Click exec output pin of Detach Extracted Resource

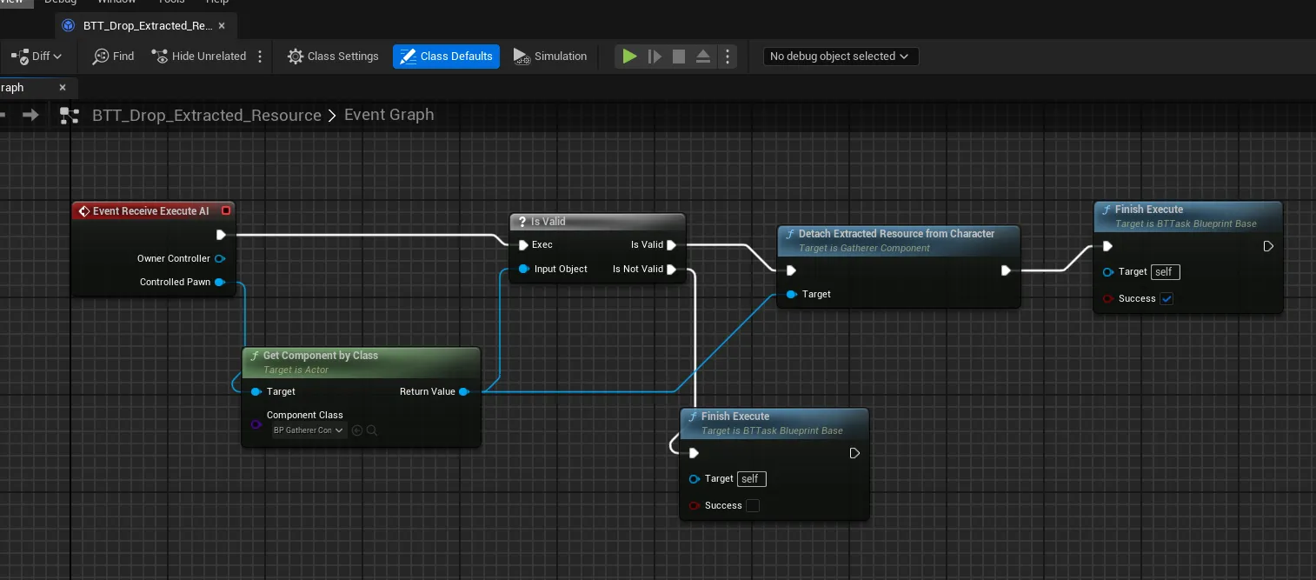(x=1006, y=270)
